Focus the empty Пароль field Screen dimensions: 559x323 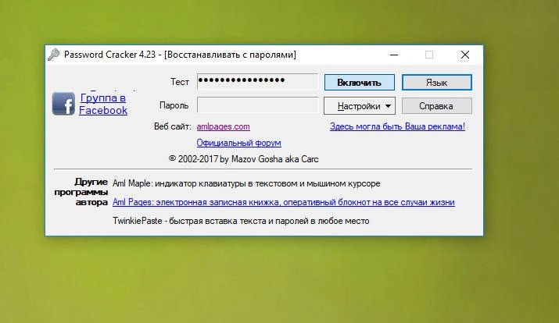(257, 105)
